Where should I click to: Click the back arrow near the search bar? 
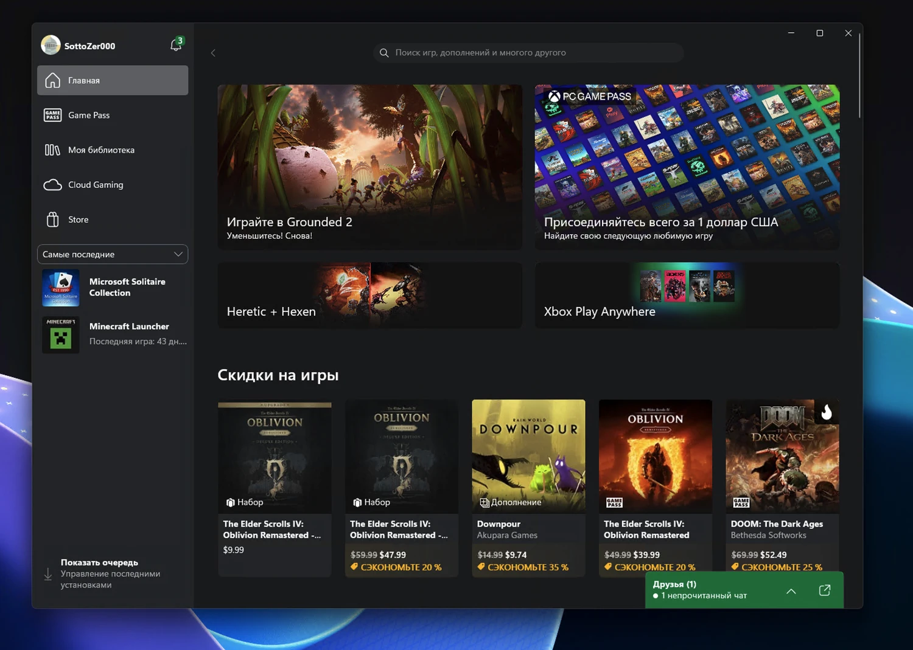(213, 53)
